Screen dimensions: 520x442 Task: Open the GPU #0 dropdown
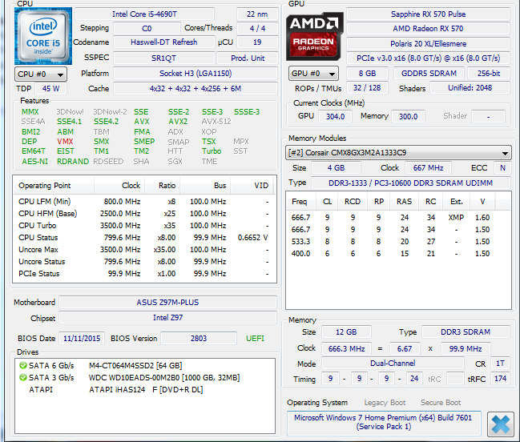pyautogui.click(x=313, y=74)
